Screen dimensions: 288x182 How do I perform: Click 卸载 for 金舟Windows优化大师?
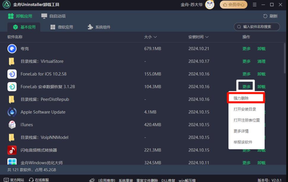(261, 163)
